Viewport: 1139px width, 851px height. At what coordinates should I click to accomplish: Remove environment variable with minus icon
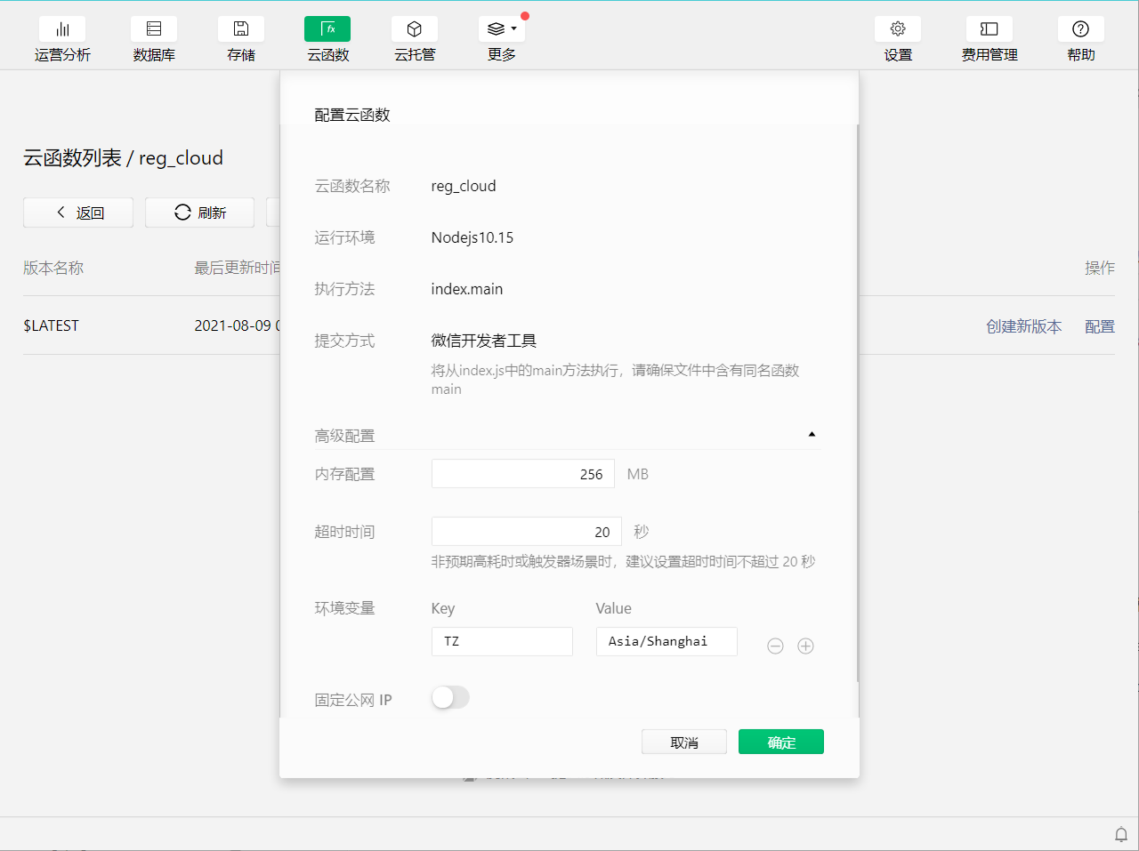(775, 646)
